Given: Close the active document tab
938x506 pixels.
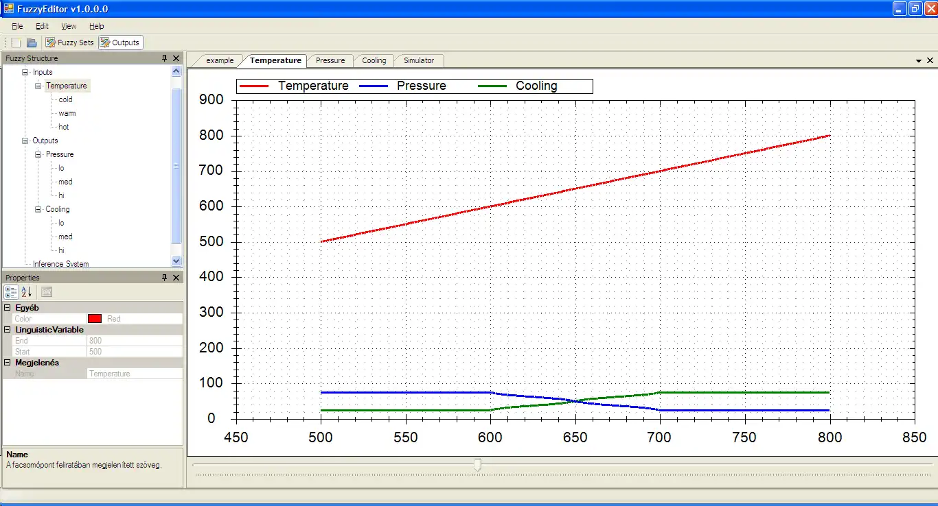Looking at the screenshot, I should click(930, 60).
